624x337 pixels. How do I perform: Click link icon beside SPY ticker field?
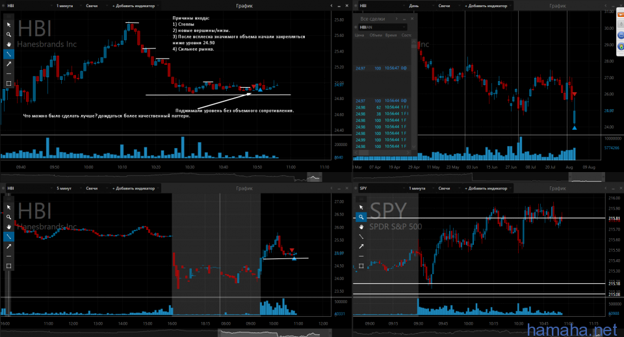click(x=356, y=188)
